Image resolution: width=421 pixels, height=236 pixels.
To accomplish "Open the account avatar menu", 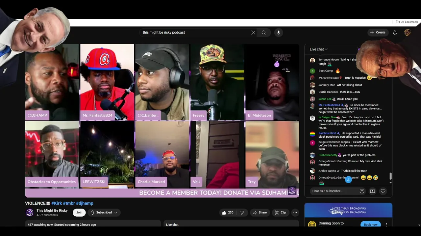I will pyautogui.click(x=408, y=32).
